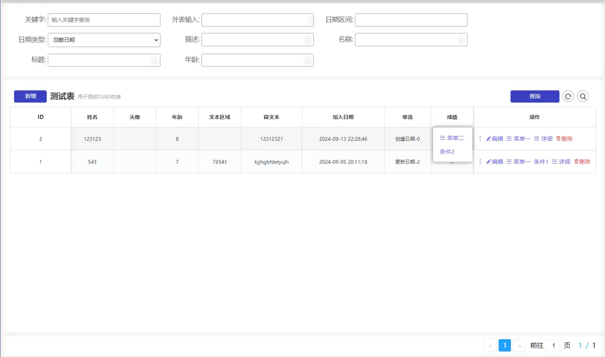Click the 加入日期 column header

(x=343, y=117)
